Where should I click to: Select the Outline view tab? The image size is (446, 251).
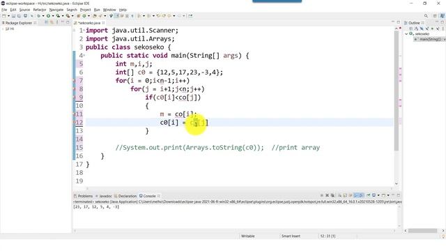point(414,23)
